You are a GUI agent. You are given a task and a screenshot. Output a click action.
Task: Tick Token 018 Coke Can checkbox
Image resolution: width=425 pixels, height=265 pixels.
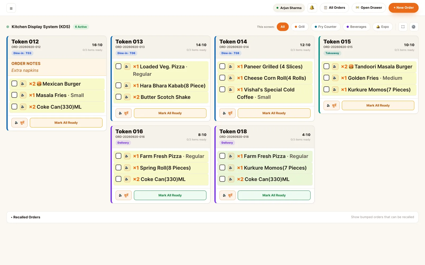point(222,179)
